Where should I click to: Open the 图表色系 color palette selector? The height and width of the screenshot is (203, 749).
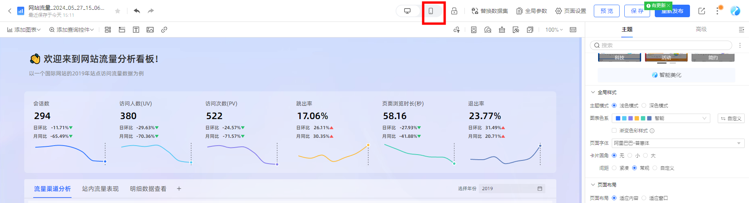pos(661,118)
